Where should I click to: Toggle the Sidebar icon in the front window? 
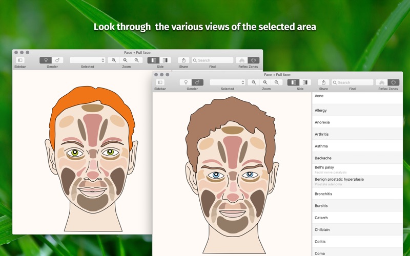click(160, 82)
